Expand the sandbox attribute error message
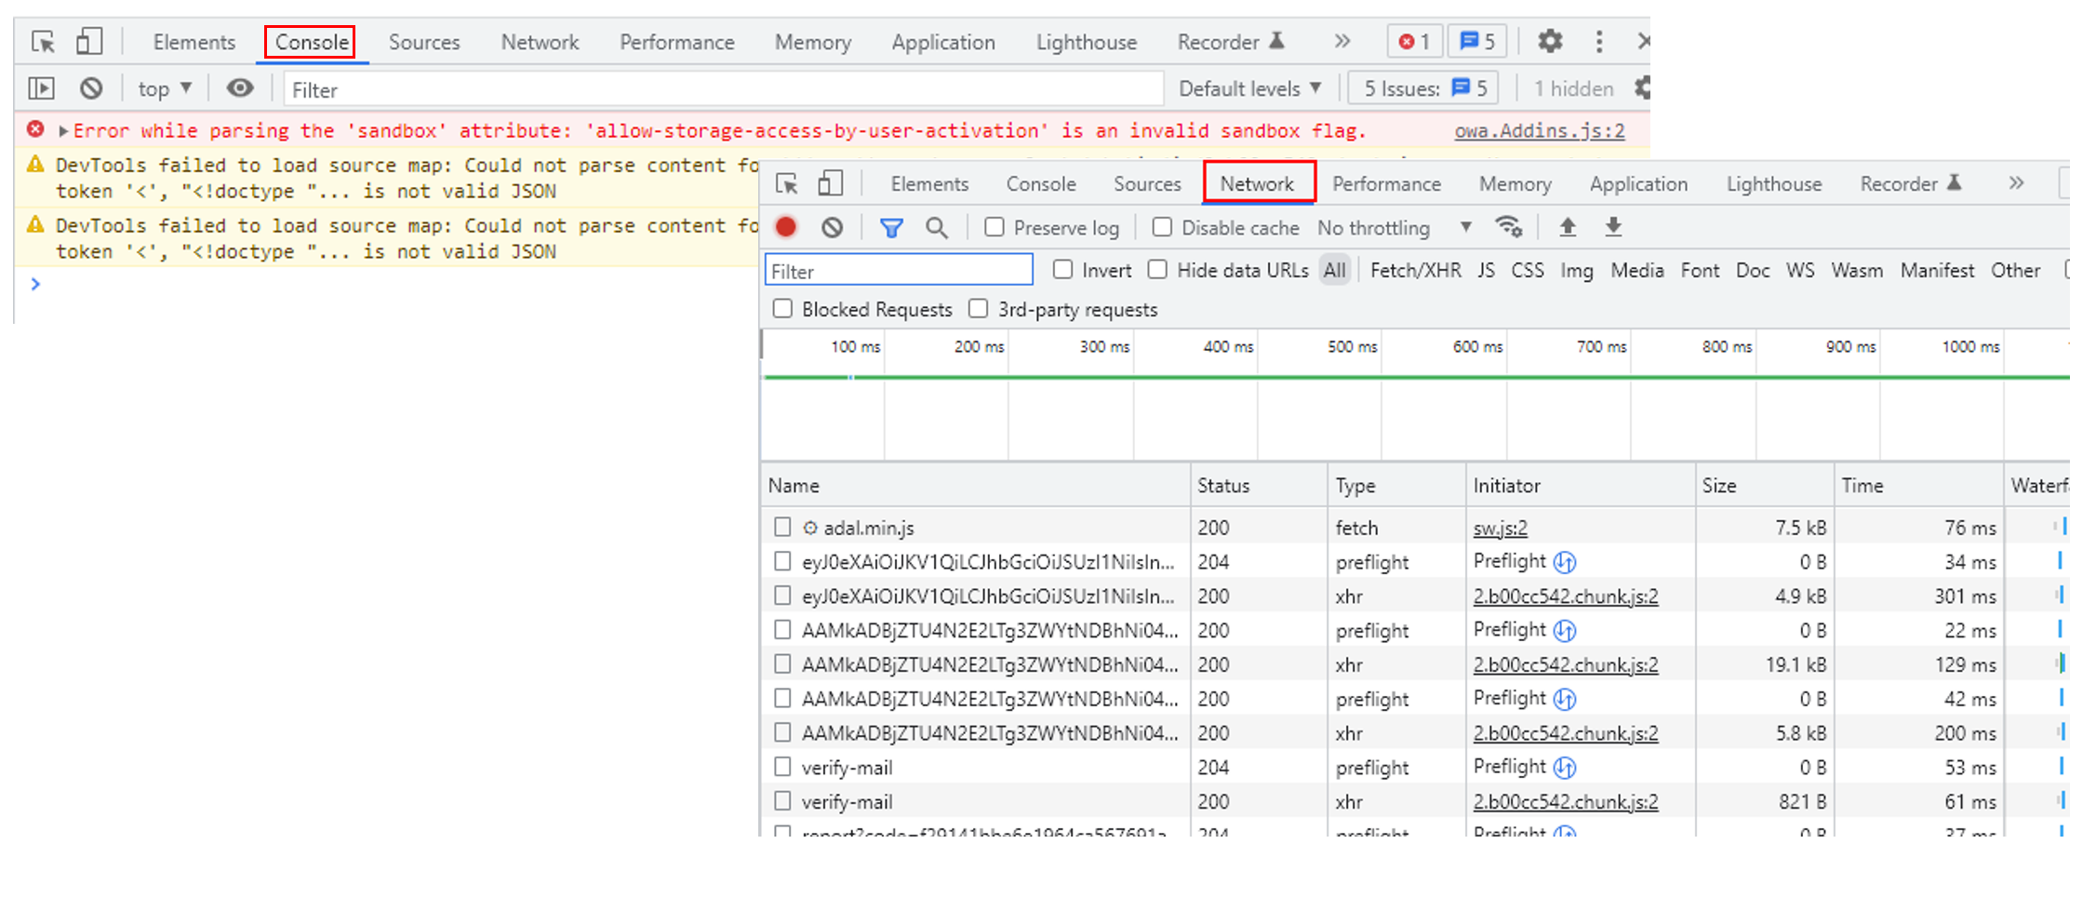2096x911 pixels. [63, 131]
